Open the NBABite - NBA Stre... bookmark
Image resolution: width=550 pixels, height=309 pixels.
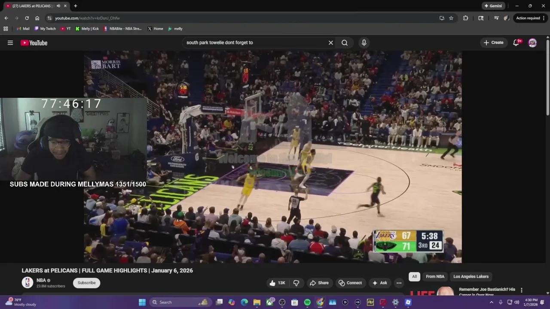tap(122, 29)
